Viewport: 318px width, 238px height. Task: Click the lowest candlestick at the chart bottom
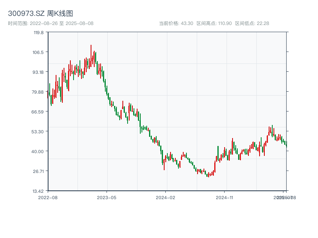(x=208, y=175)
